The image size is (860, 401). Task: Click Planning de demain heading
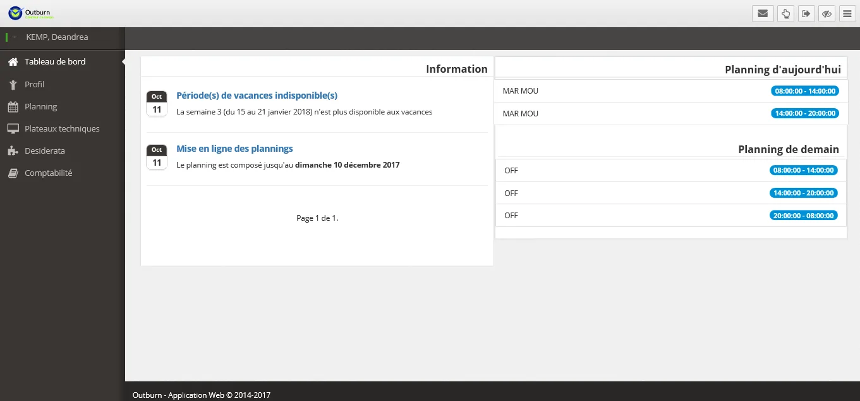pos(789,149)
